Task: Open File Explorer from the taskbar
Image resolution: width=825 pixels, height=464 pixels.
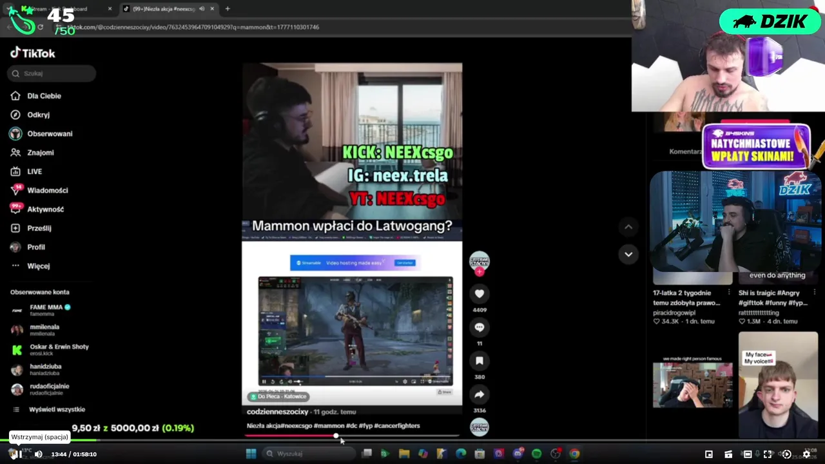Action: coord(404,454)
